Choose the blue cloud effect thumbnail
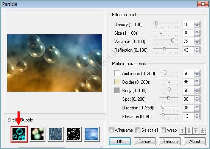Viewport: 210px width, 149px height. (x=92, y=134)
